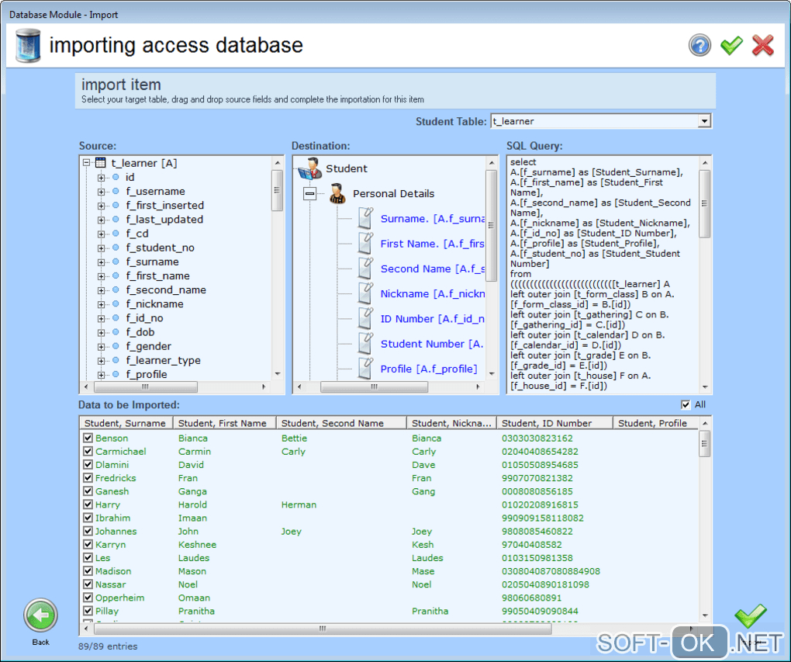The width and height of the screenshot is (791, 662).
Task: Click the ID Number field clipboard icon
Action: 366,319
